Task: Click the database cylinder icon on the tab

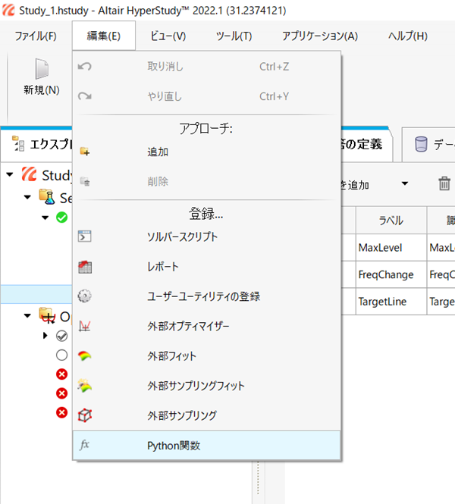Action: (421, 144)
